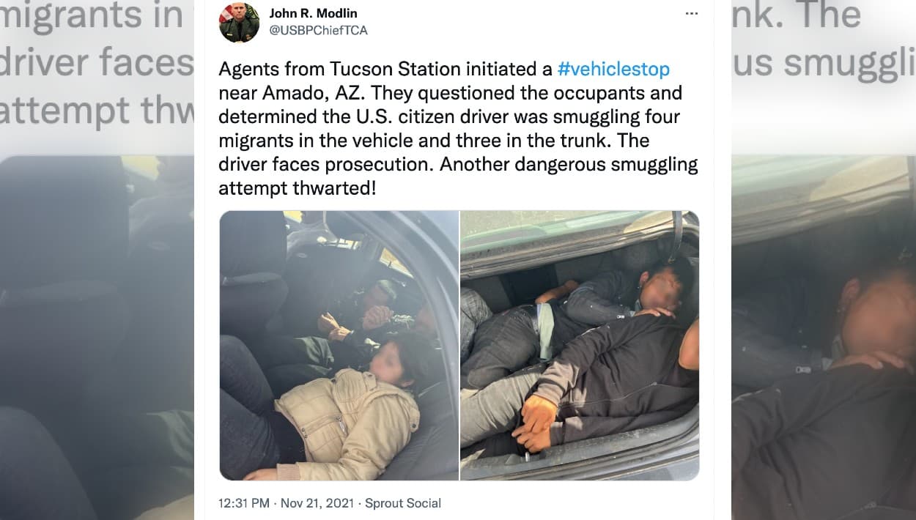Follow the #vehiclestop hashtag
916x520 pixels.
[x=613, y=70]
